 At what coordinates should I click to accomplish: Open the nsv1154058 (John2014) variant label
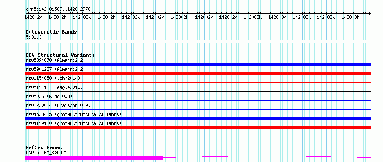(x=53, y=78)
